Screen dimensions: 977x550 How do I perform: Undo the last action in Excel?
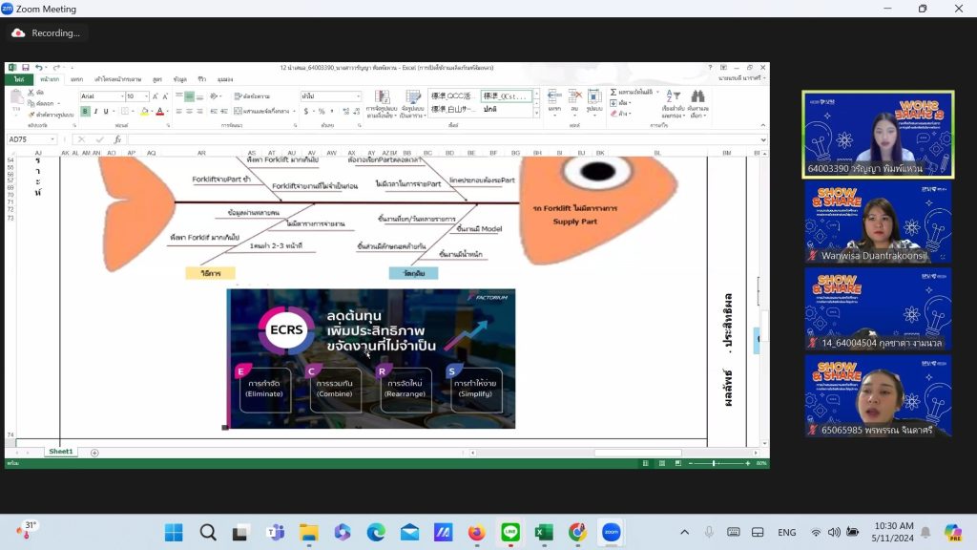[38, 68]
